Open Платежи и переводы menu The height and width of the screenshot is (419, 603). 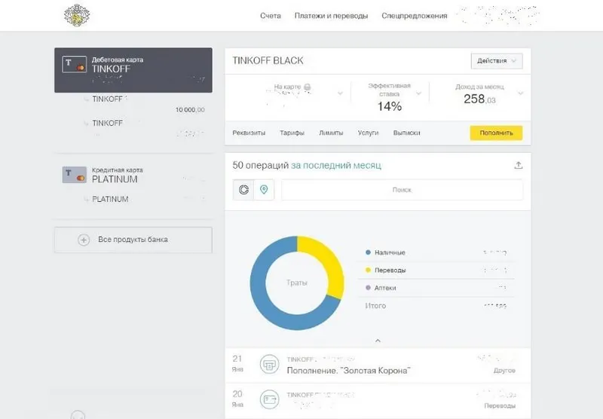click(x=331, y=16)
